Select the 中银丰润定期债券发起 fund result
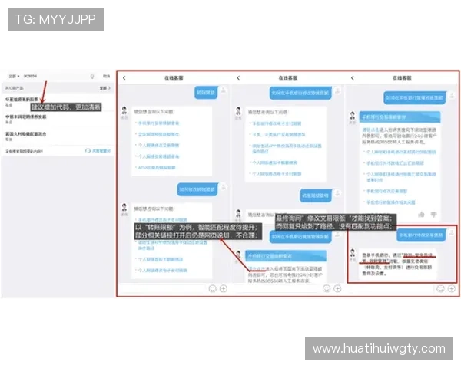 [x=58, y=119]
